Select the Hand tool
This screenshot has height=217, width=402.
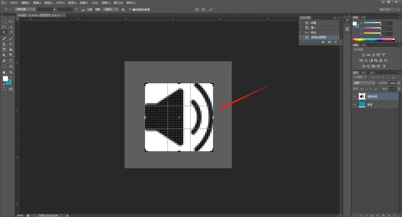click(x=4, y=72)
